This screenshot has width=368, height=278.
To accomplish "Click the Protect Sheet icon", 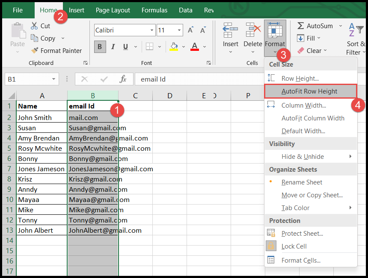I will 271,233.
